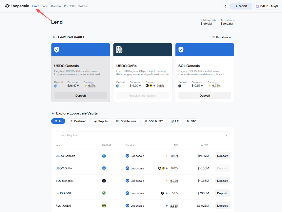282x212 pixels.
Task: Click the shield icon on USDC Genesis card
Action: (x=57, y=49)
